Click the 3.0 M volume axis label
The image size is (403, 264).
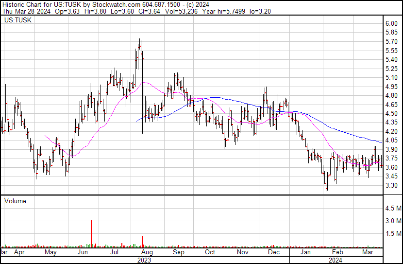393,221
